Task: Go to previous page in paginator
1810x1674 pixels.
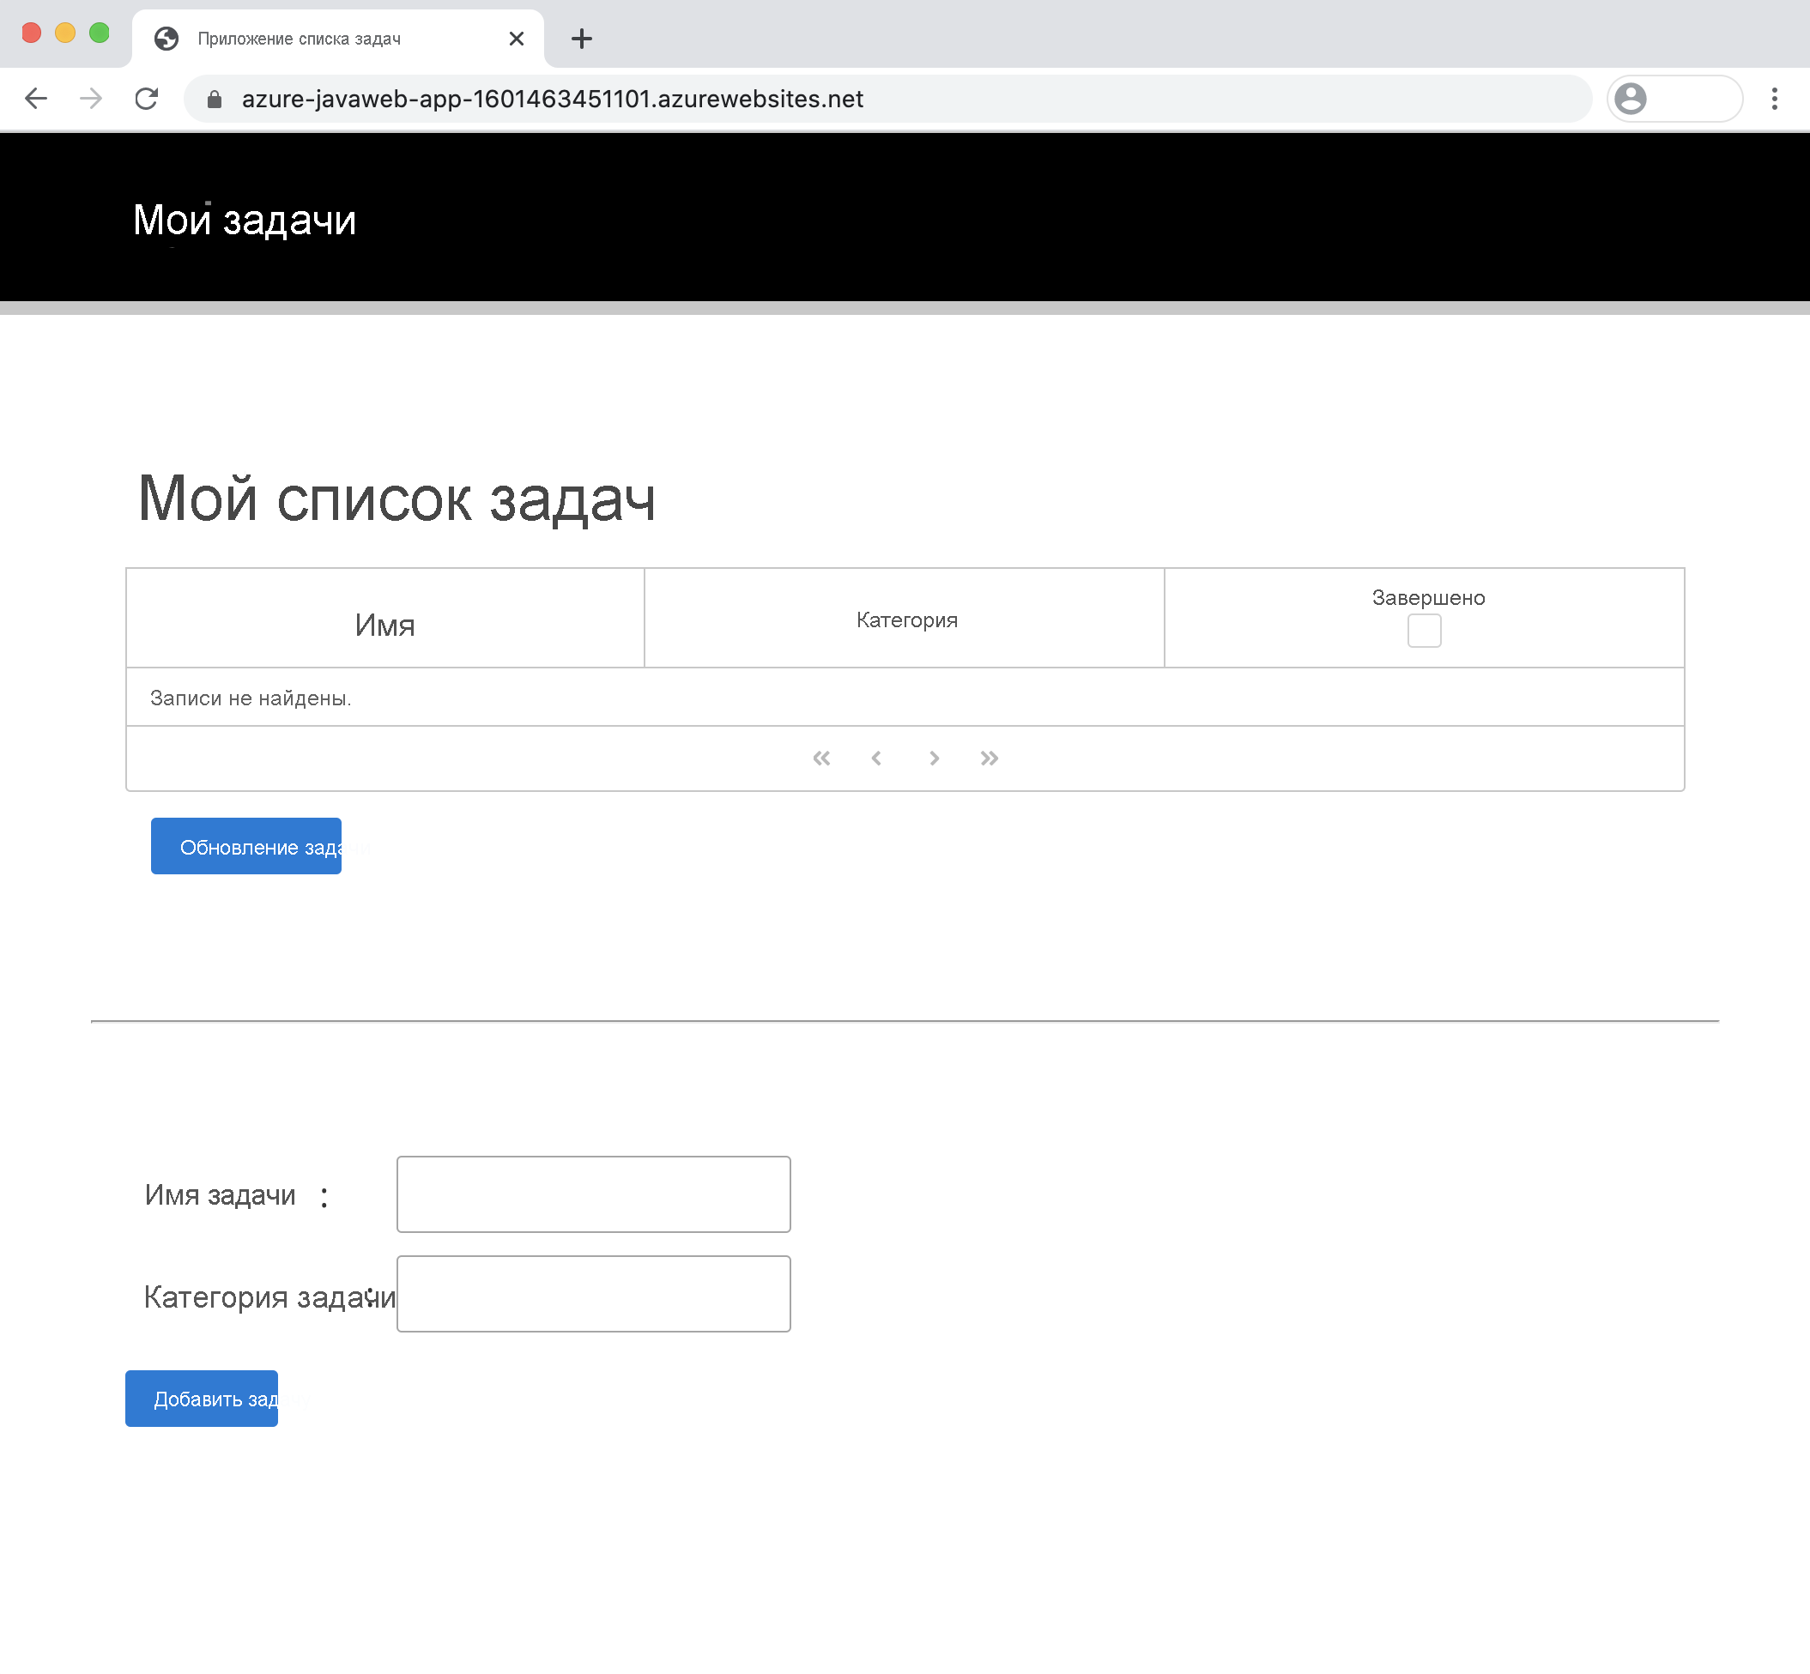Action: pyautogui.click(x=876, y=758)
